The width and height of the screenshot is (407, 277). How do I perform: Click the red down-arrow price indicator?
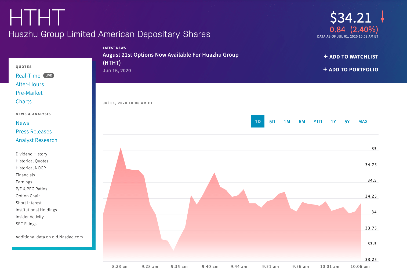click(x=383, y=17)
